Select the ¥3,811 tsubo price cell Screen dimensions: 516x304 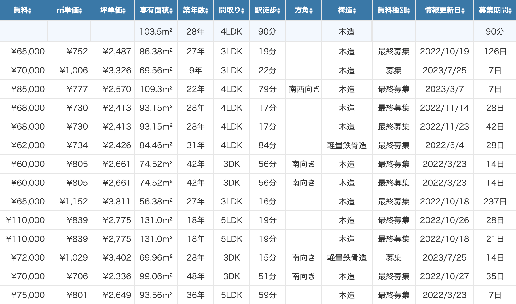[x=113, y=201]
